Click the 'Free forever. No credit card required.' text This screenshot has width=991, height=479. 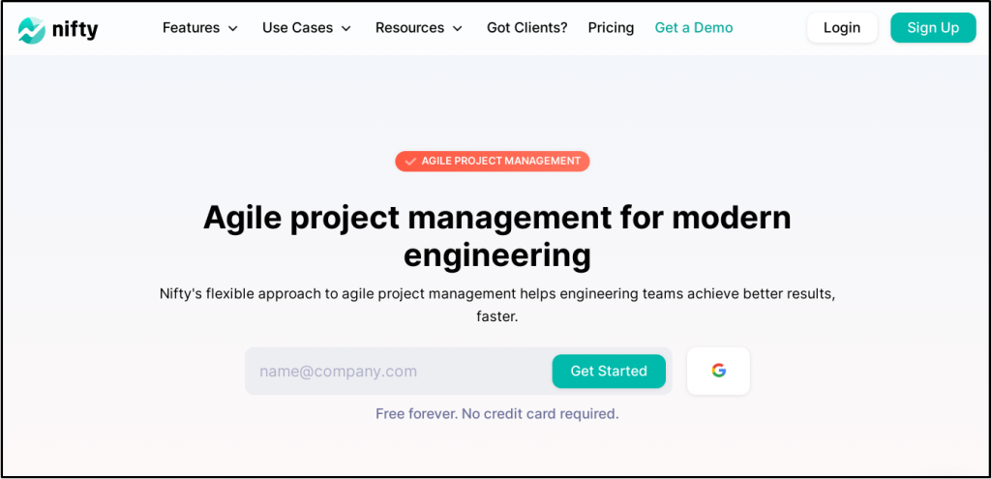pyautogui.click(x=496, y=414)
